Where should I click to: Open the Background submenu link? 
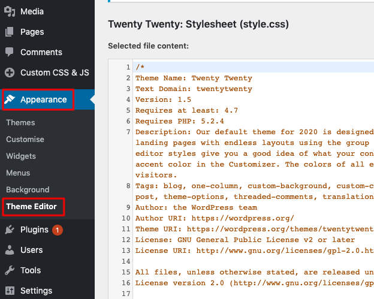coord(28,189)
